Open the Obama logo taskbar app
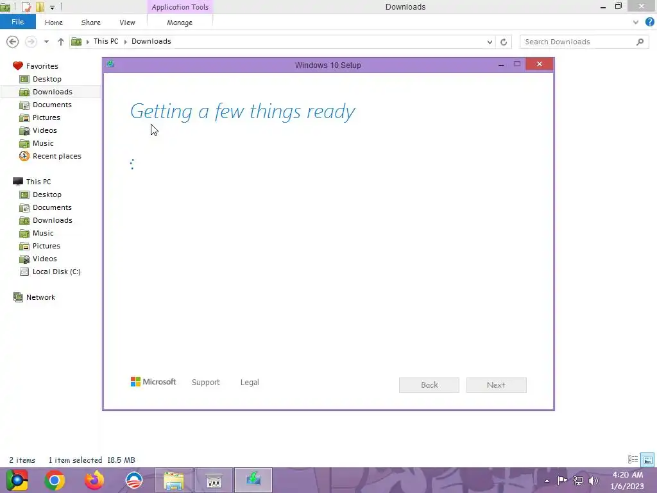This screenshot has height=493, width=657. (134, 480)
